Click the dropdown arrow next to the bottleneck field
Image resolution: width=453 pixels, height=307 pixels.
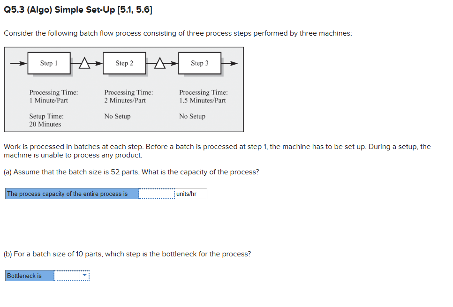point(85,276)
